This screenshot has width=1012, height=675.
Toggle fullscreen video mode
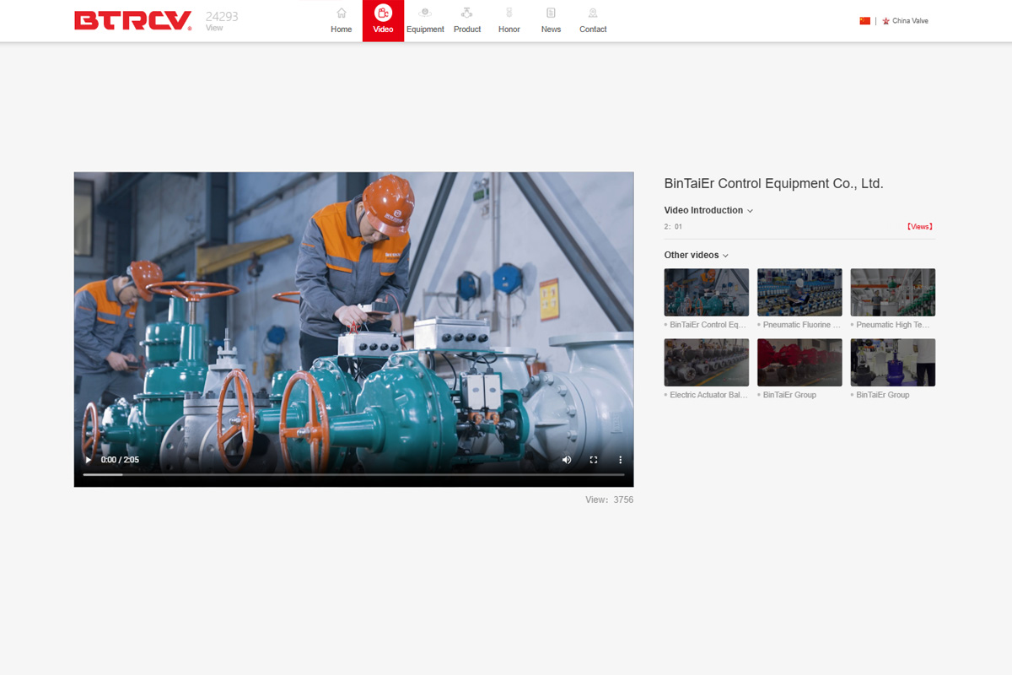594,460
